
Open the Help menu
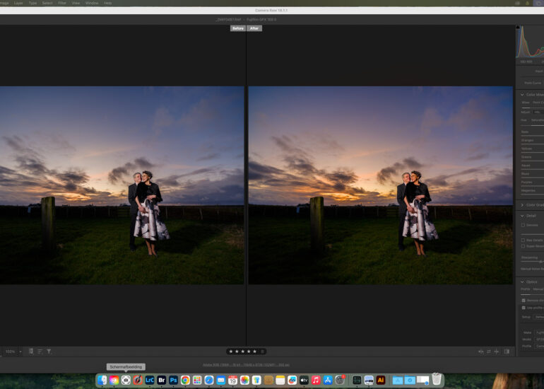tap(108, 3)
